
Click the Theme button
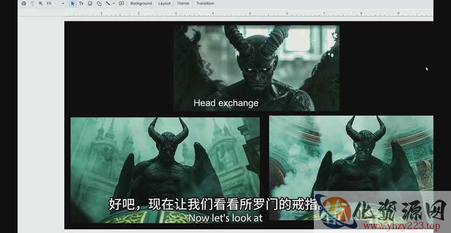pos(183,4)
